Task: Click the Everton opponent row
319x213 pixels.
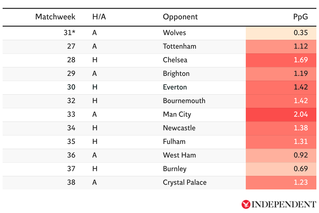Action: [x=175, y=87]
